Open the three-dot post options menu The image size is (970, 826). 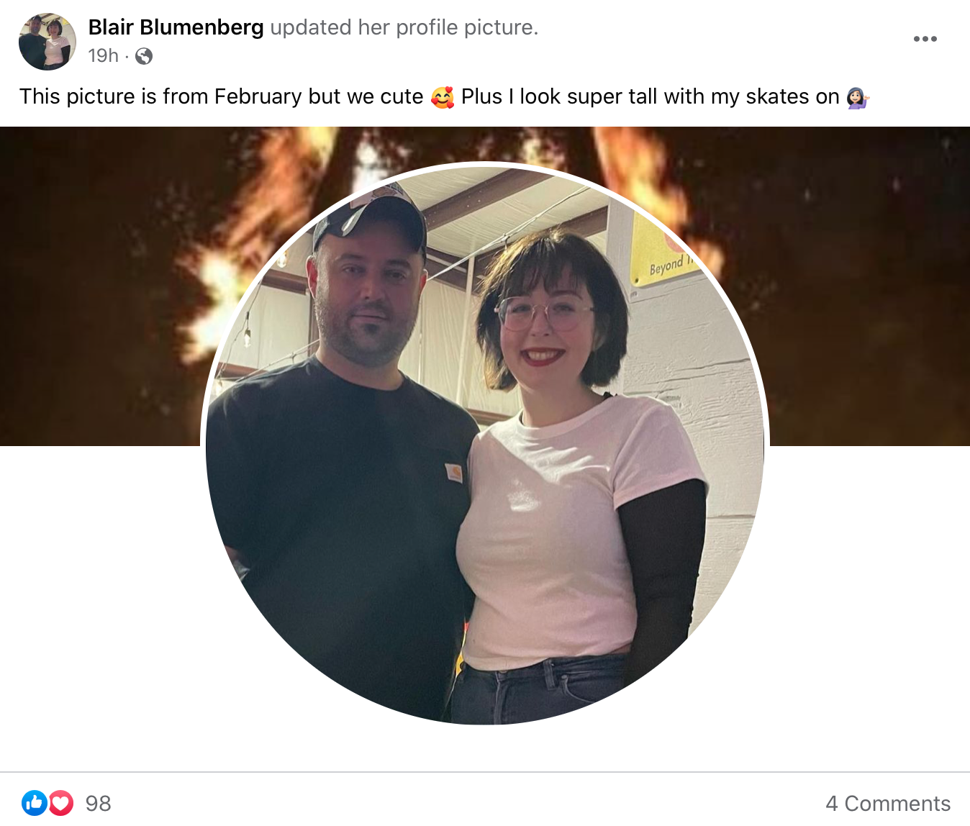925,39
